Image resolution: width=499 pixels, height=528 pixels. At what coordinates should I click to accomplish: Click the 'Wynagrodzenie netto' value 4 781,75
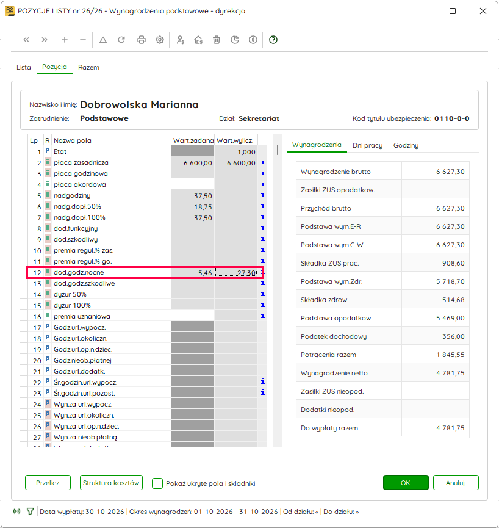click(450, 373)
